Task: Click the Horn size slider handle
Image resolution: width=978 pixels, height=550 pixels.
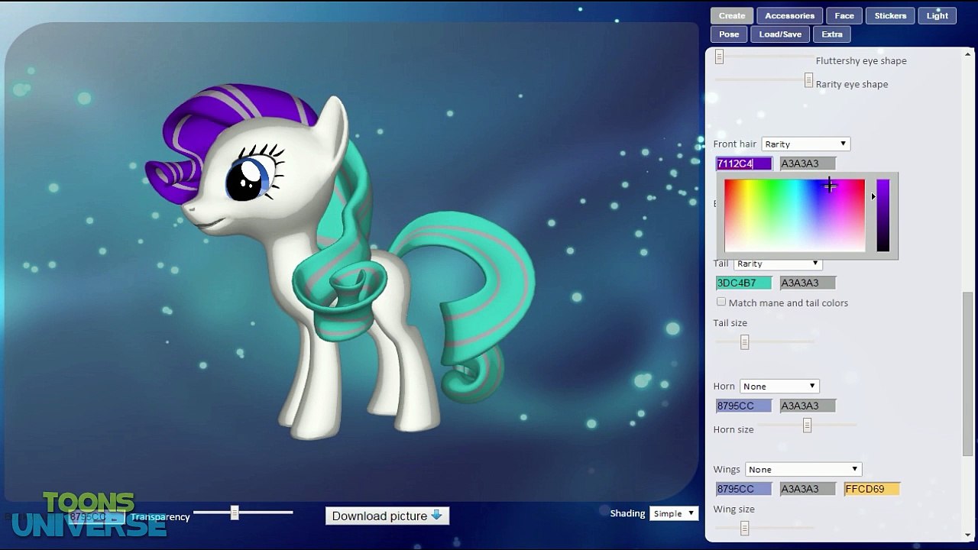Action: 807,425
